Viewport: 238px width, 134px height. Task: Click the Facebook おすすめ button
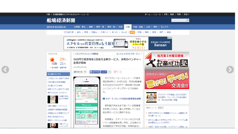[x=95, y=72]
